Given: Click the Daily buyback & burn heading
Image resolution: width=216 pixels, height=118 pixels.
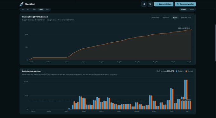Looking at the screenshot, I should pos(31,71).
